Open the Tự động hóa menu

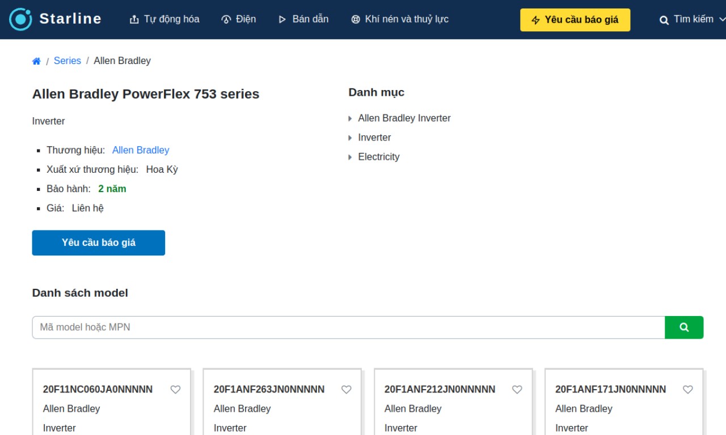(x=164, y=19)
